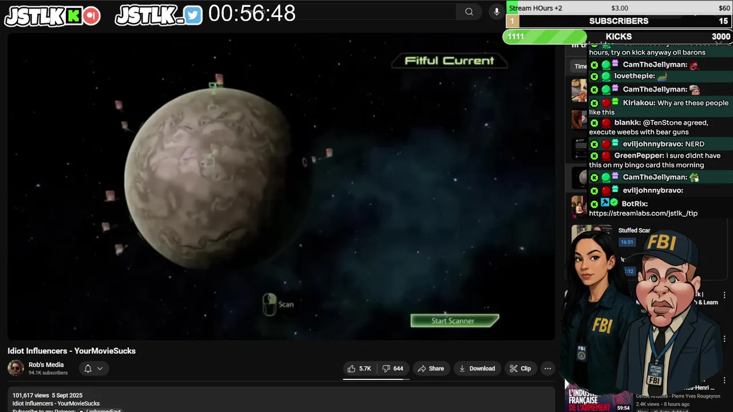
Task: Click the JSTLK Twitter bird logo
Action: [159, 16]
